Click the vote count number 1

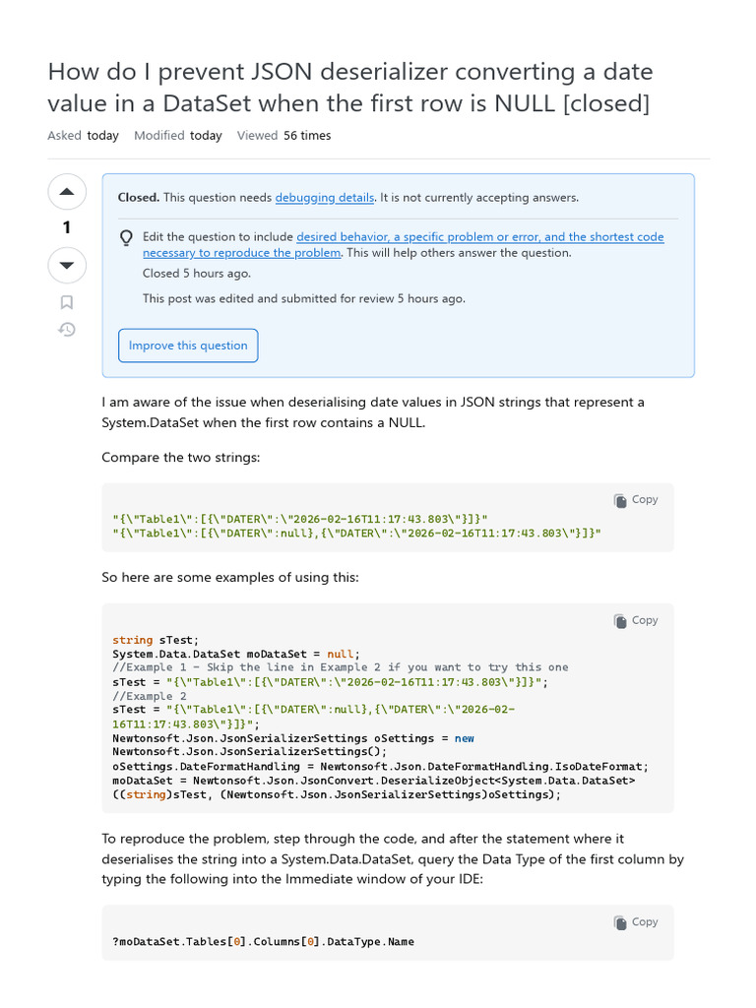pyautogui.click(x=67, y=227)
